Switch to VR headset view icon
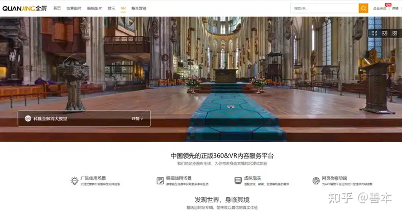 coord(384,34)
